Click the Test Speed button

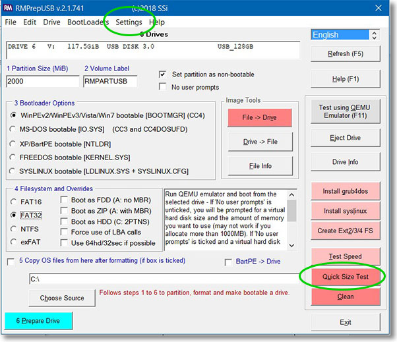tap(346, 256)
